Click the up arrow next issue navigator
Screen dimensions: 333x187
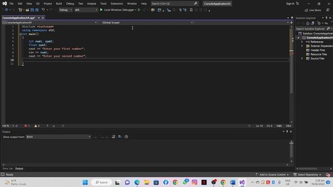(x=47, y=126)
